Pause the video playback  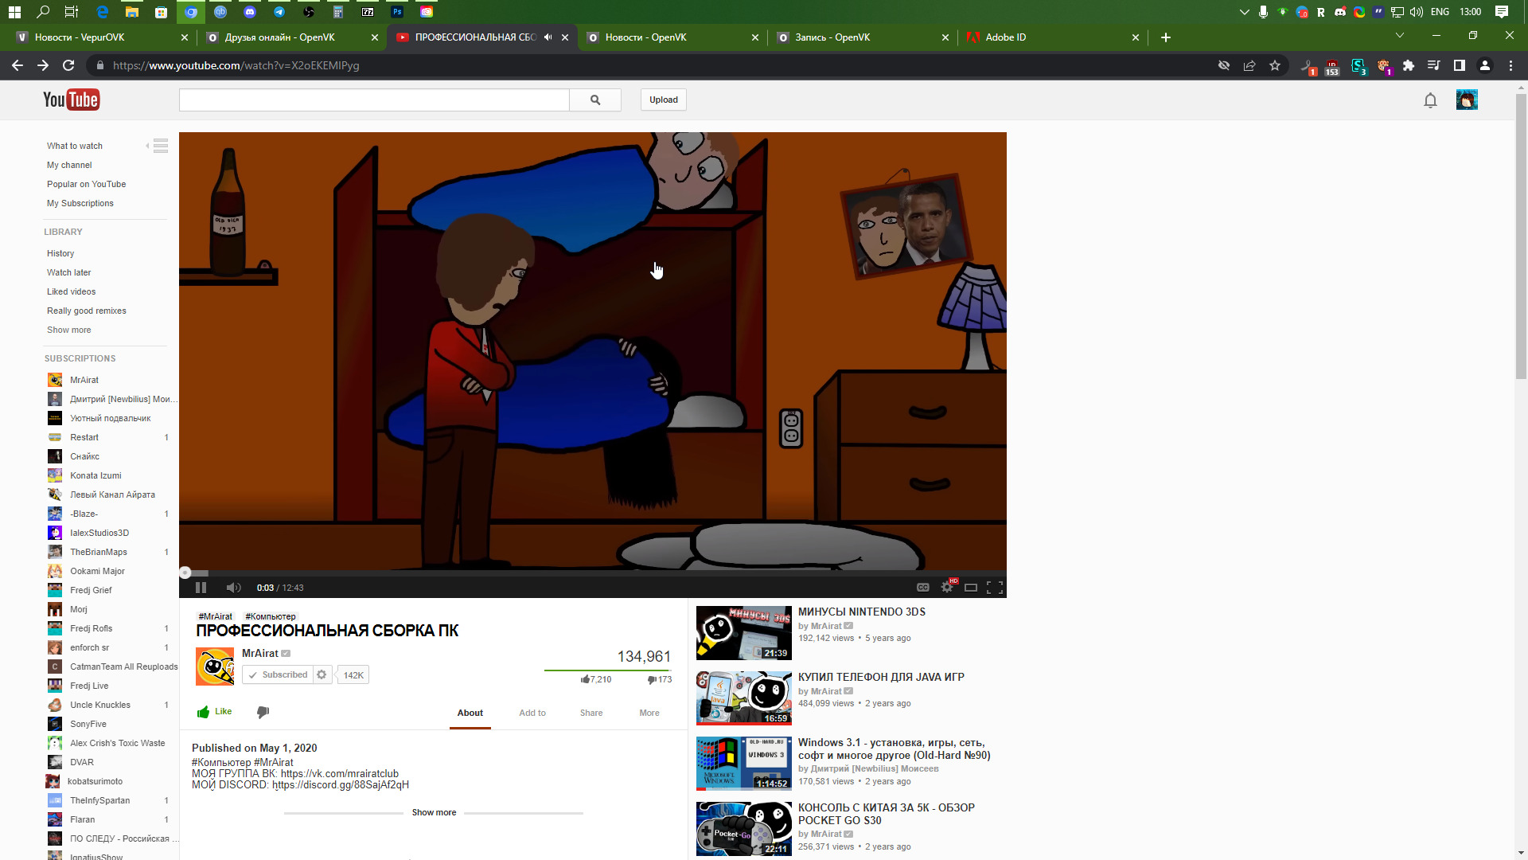tap(201, 588)
